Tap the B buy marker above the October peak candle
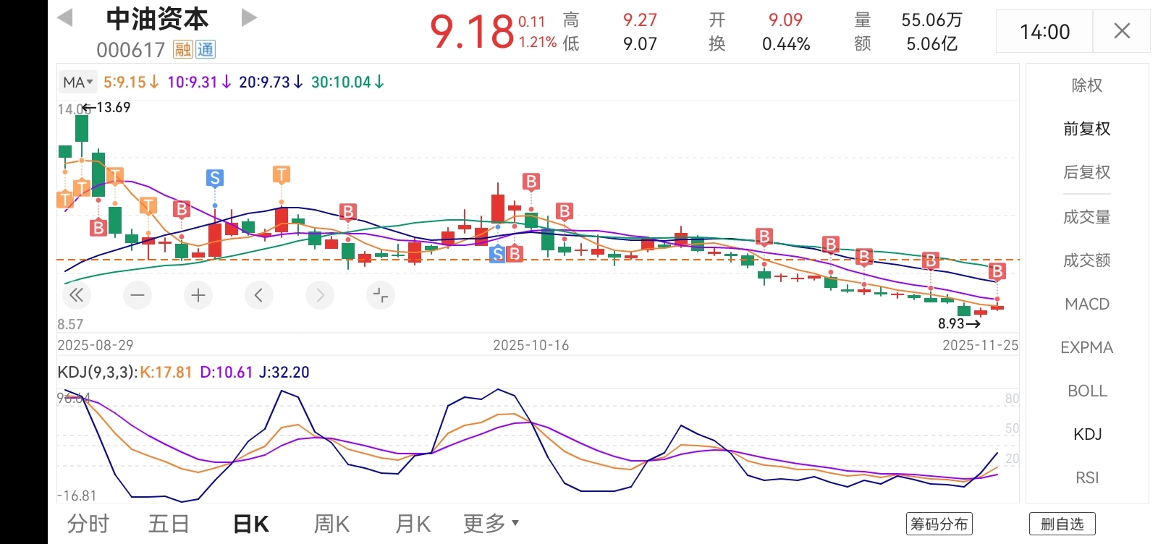The image size is (1158, 544). [531, 182]
